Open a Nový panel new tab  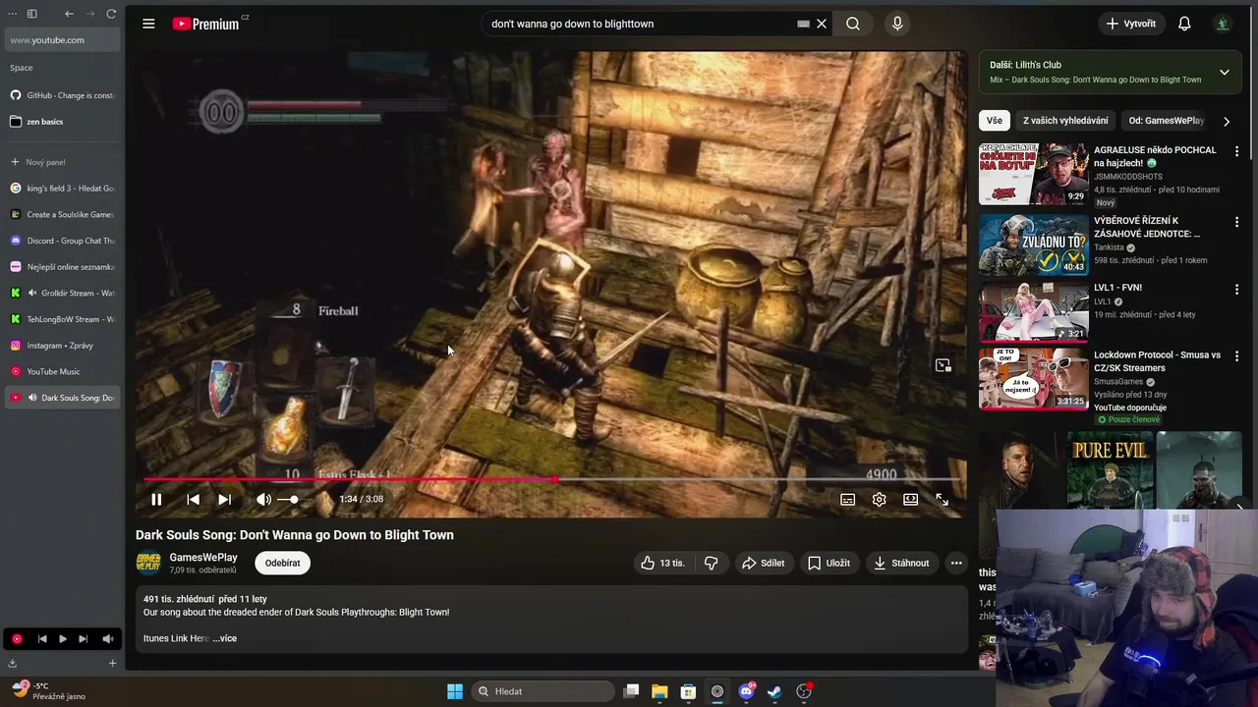(x=63, y=162)
